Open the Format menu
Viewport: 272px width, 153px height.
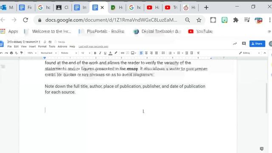coord(42,46)
